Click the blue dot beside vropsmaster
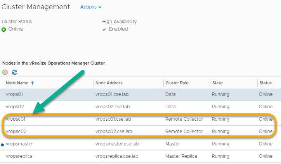281x164 pixels. (2, 144)
